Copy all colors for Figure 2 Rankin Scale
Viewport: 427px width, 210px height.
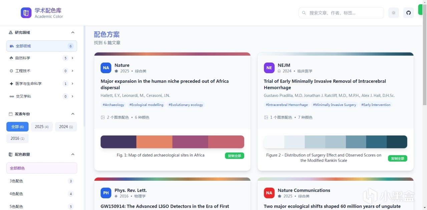click(x=398, y=158)
